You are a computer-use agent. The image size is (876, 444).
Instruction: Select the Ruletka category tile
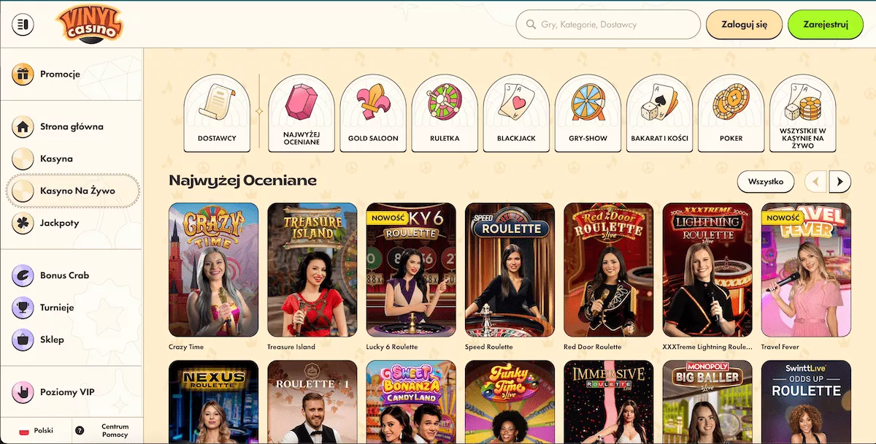tap(445, 113)
